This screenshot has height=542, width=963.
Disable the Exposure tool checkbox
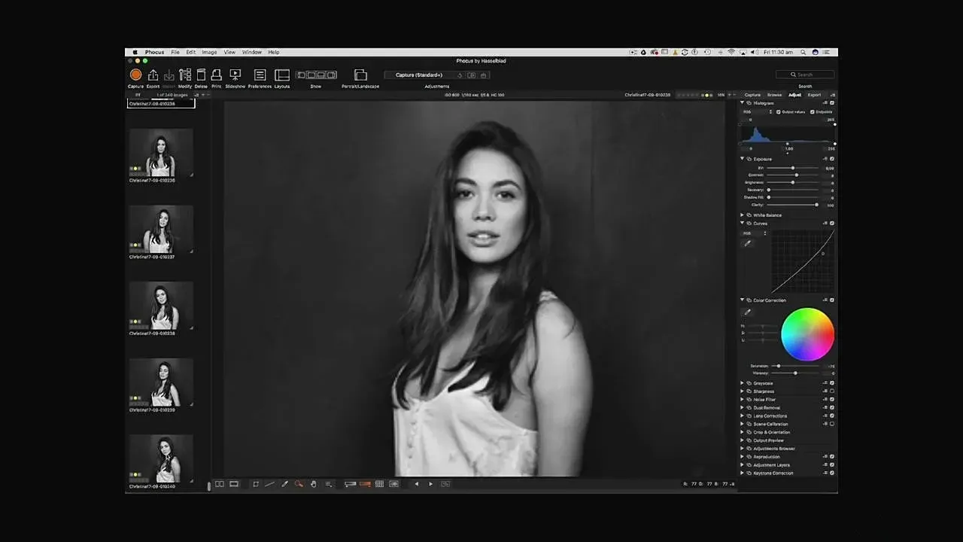tap(832, 159)
